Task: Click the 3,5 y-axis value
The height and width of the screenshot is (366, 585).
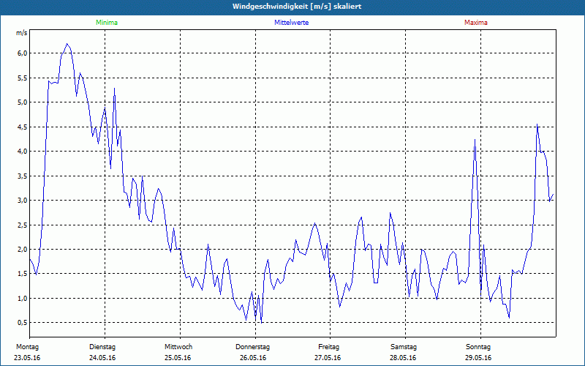Action: (x=23, y=176)
